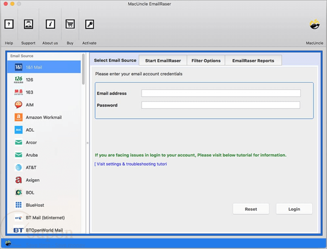The width and height of the screenshot is (327, 249).
Task: Click the BT Mail (btinternet) logo icon
Action: click(19, 218)
